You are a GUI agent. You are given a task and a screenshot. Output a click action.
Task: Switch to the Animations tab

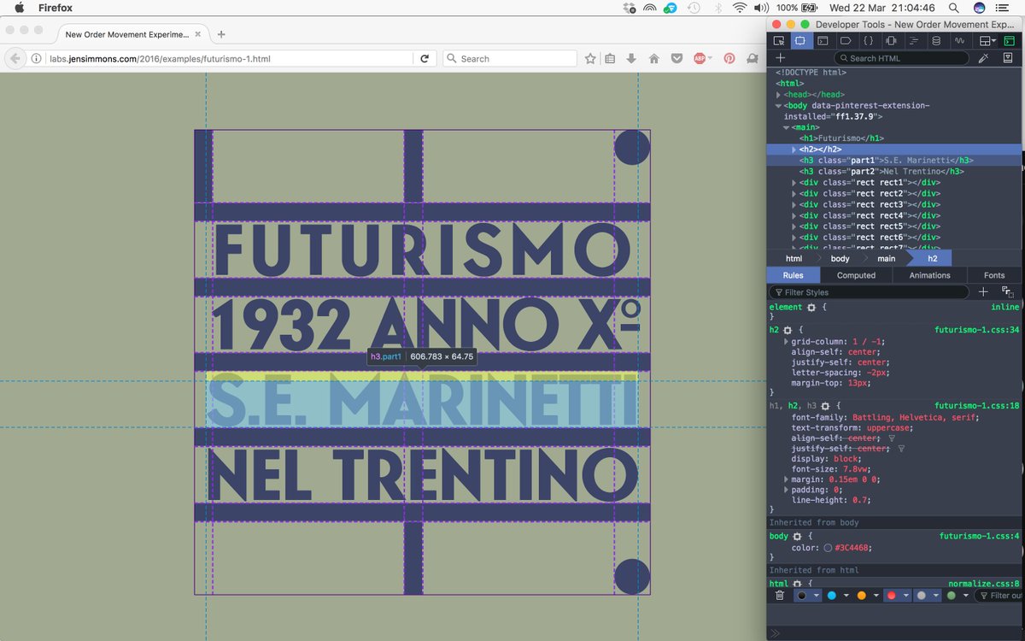pyautogui.click(x=929, y=275)
